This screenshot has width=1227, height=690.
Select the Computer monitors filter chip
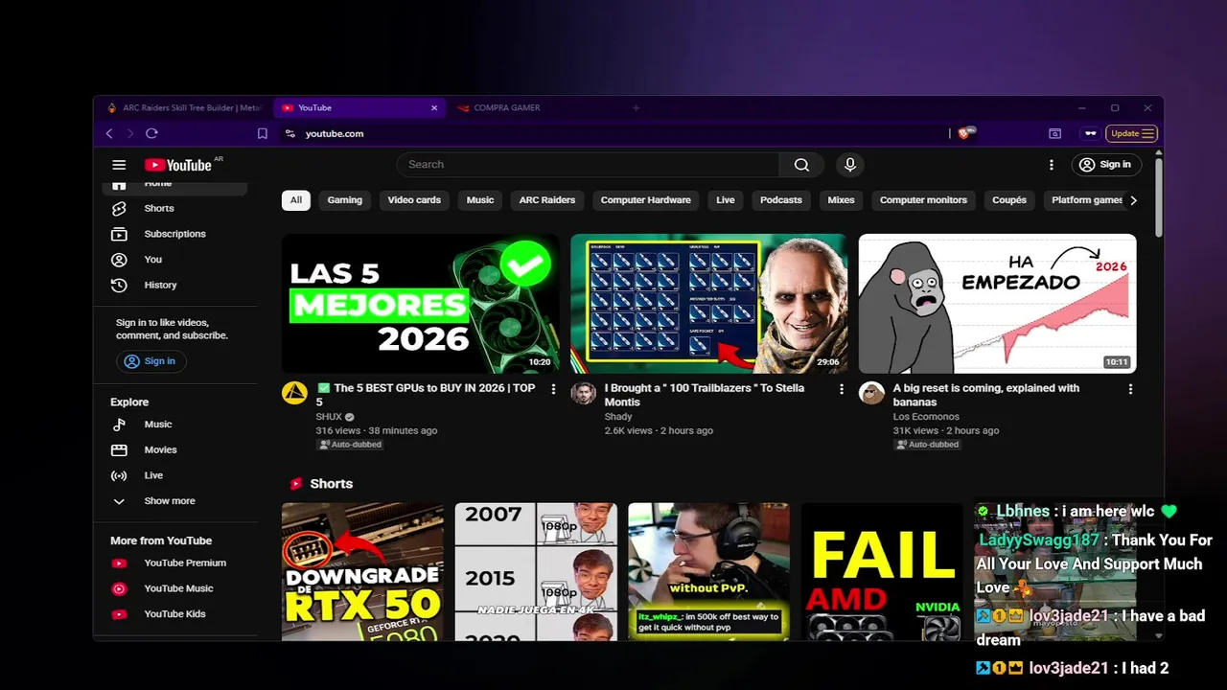pyautogui.click(x=923, y=200)
